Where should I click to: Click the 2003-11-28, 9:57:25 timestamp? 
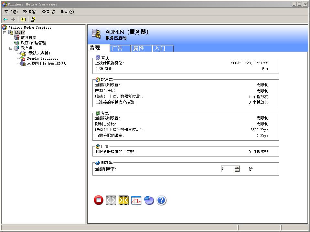(x=250, y=63)
